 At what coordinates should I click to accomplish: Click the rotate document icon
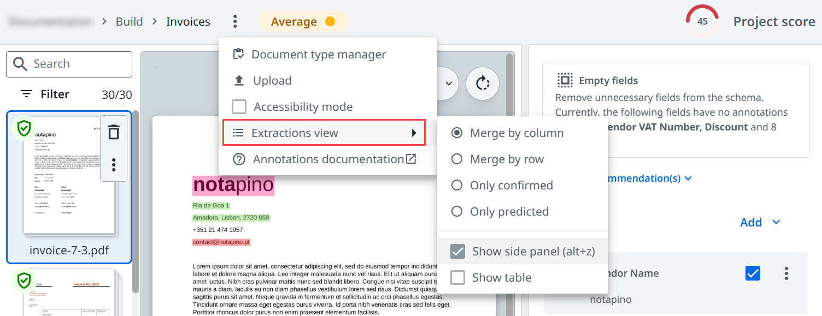483,84
